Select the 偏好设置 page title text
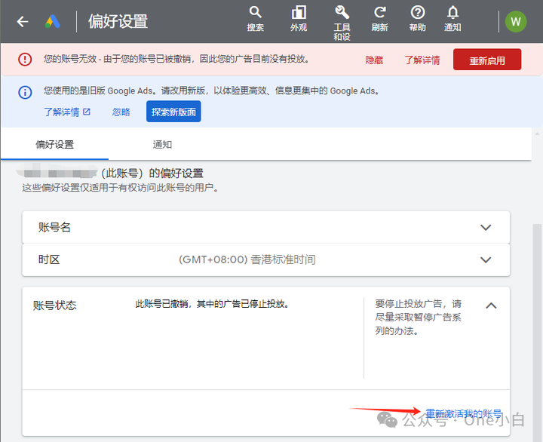 (x=118, y=21)
